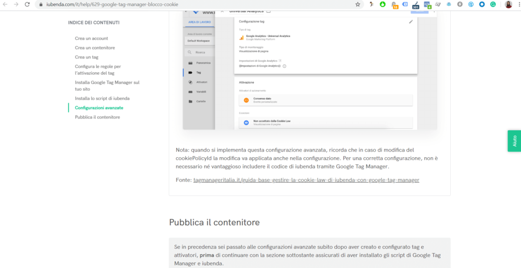Viewport: 521px width, 268px height.
Task: Open Installa Google Tag Manager sul tuo sito
Action: 107,85
